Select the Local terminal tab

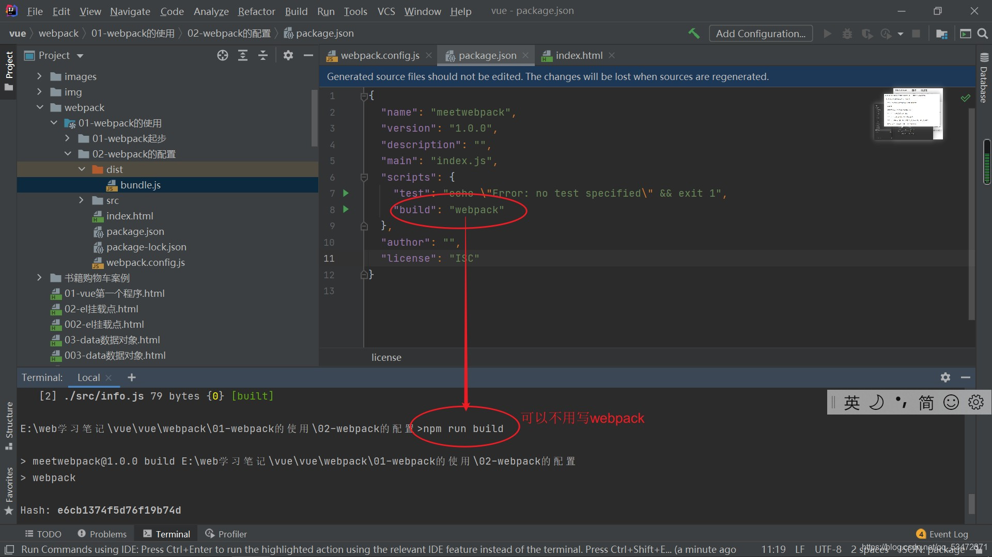point(89,377)
